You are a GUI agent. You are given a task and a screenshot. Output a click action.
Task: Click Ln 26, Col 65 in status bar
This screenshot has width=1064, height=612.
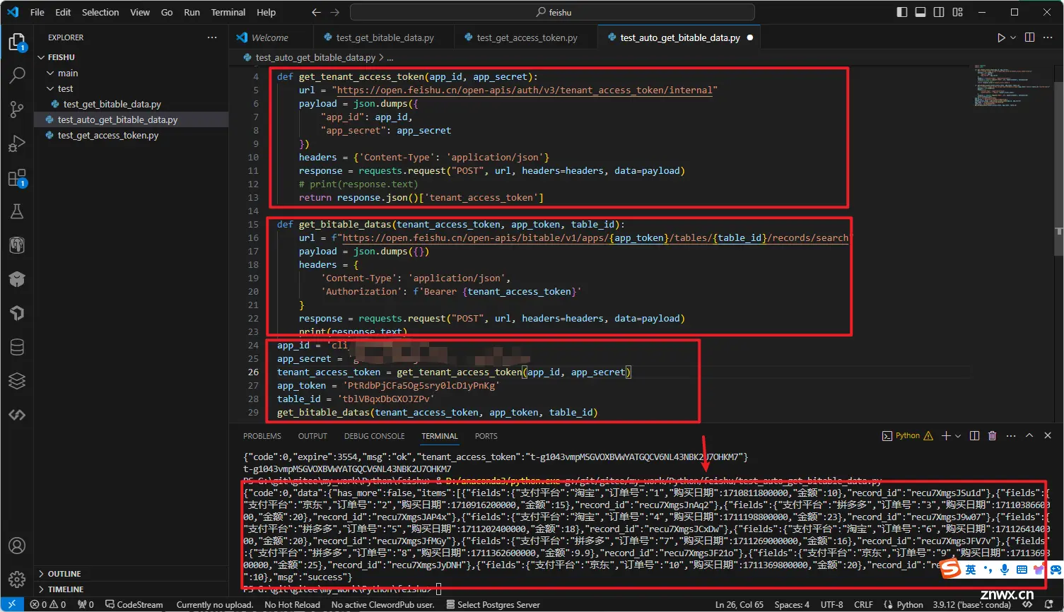pos(739,605)
